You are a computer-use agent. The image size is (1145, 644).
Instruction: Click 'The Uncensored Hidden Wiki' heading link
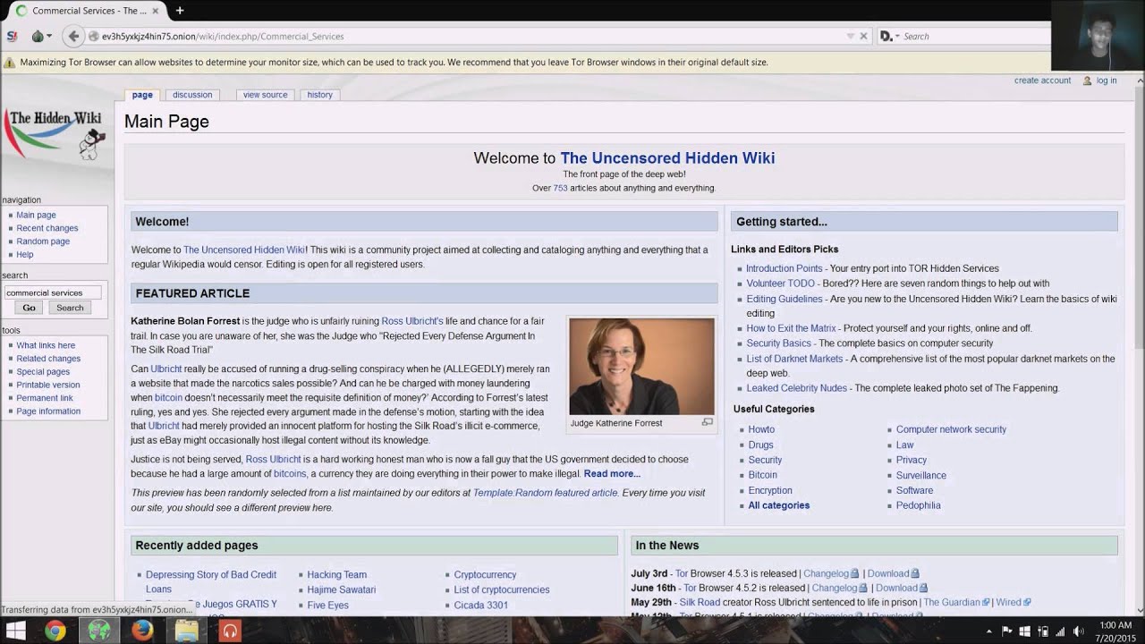click(667, 158)
